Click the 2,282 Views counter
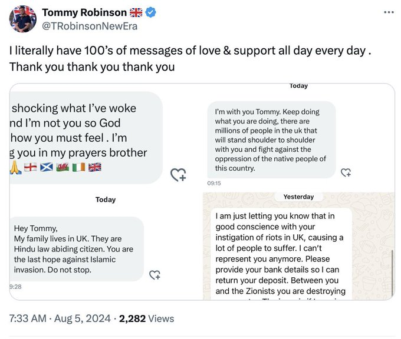The image size is (401, 339). click(146, 318)
